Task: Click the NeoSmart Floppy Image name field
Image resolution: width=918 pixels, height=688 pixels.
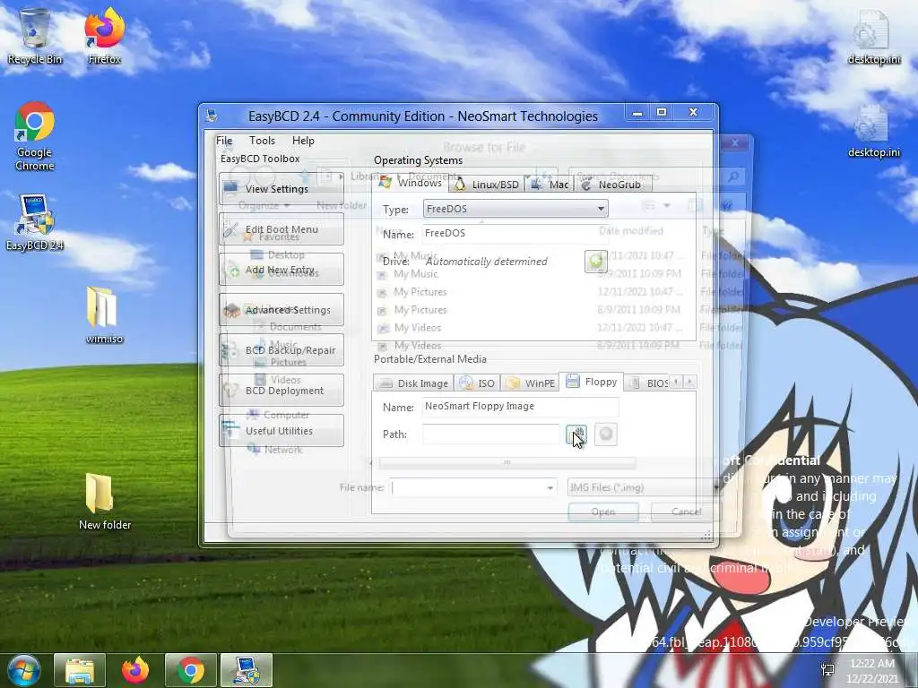Action: point(520,406)
